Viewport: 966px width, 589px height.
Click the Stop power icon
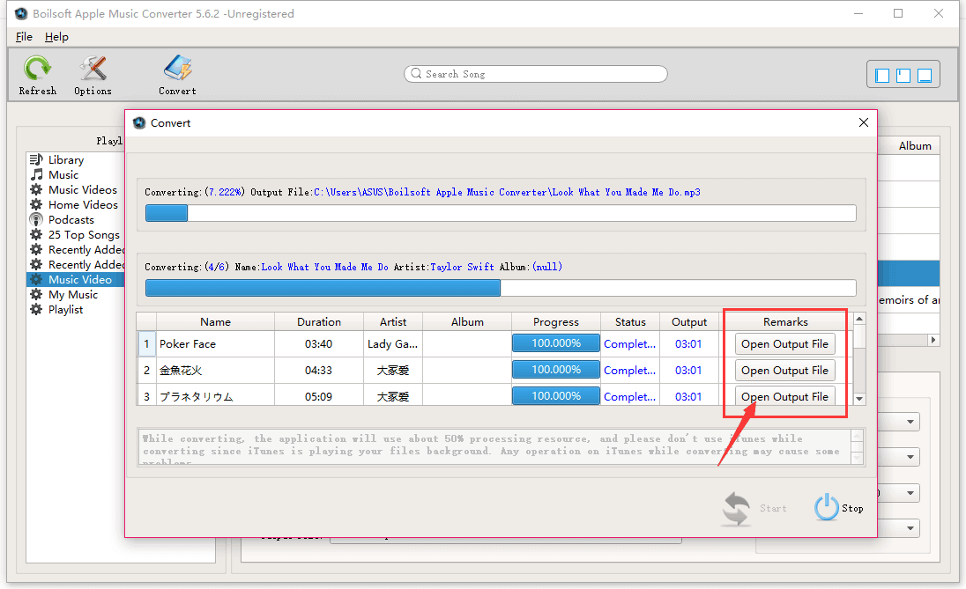[x=826, y=507]
